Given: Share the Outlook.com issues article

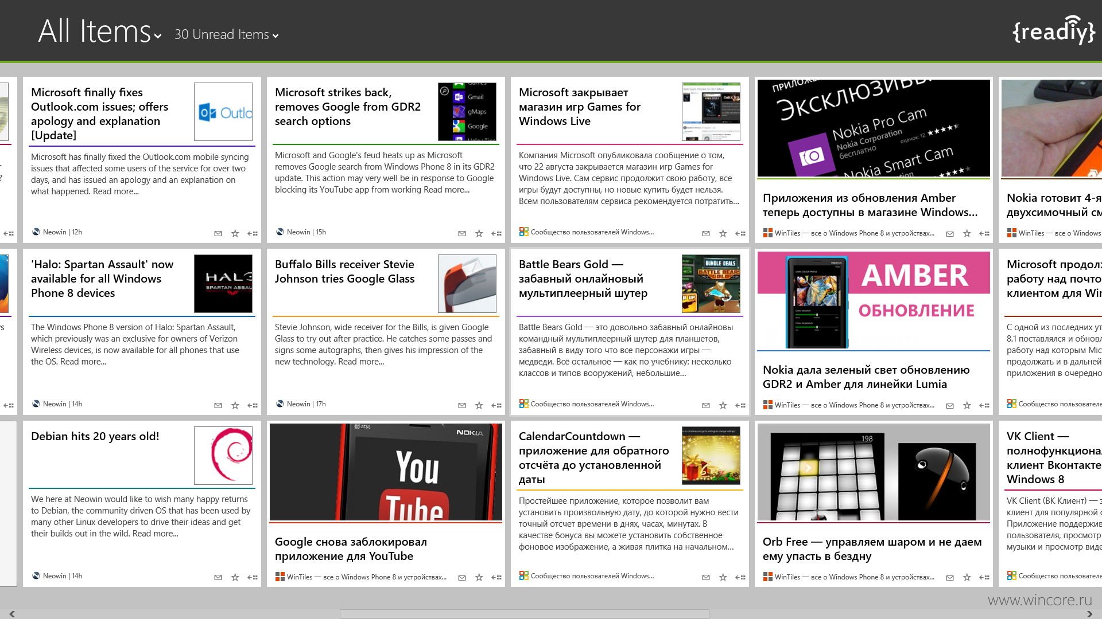Looking at the screenshot, I should coord(253,233).
